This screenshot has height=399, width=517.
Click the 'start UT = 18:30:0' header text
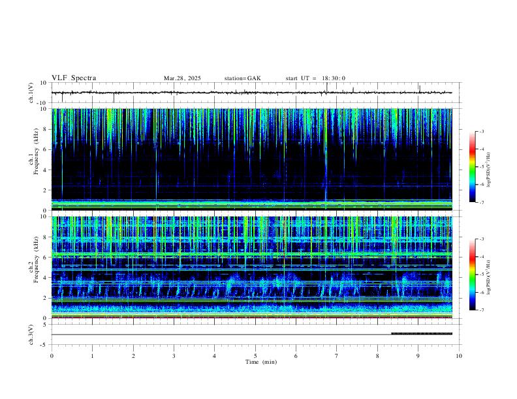[x=315, y=78]
